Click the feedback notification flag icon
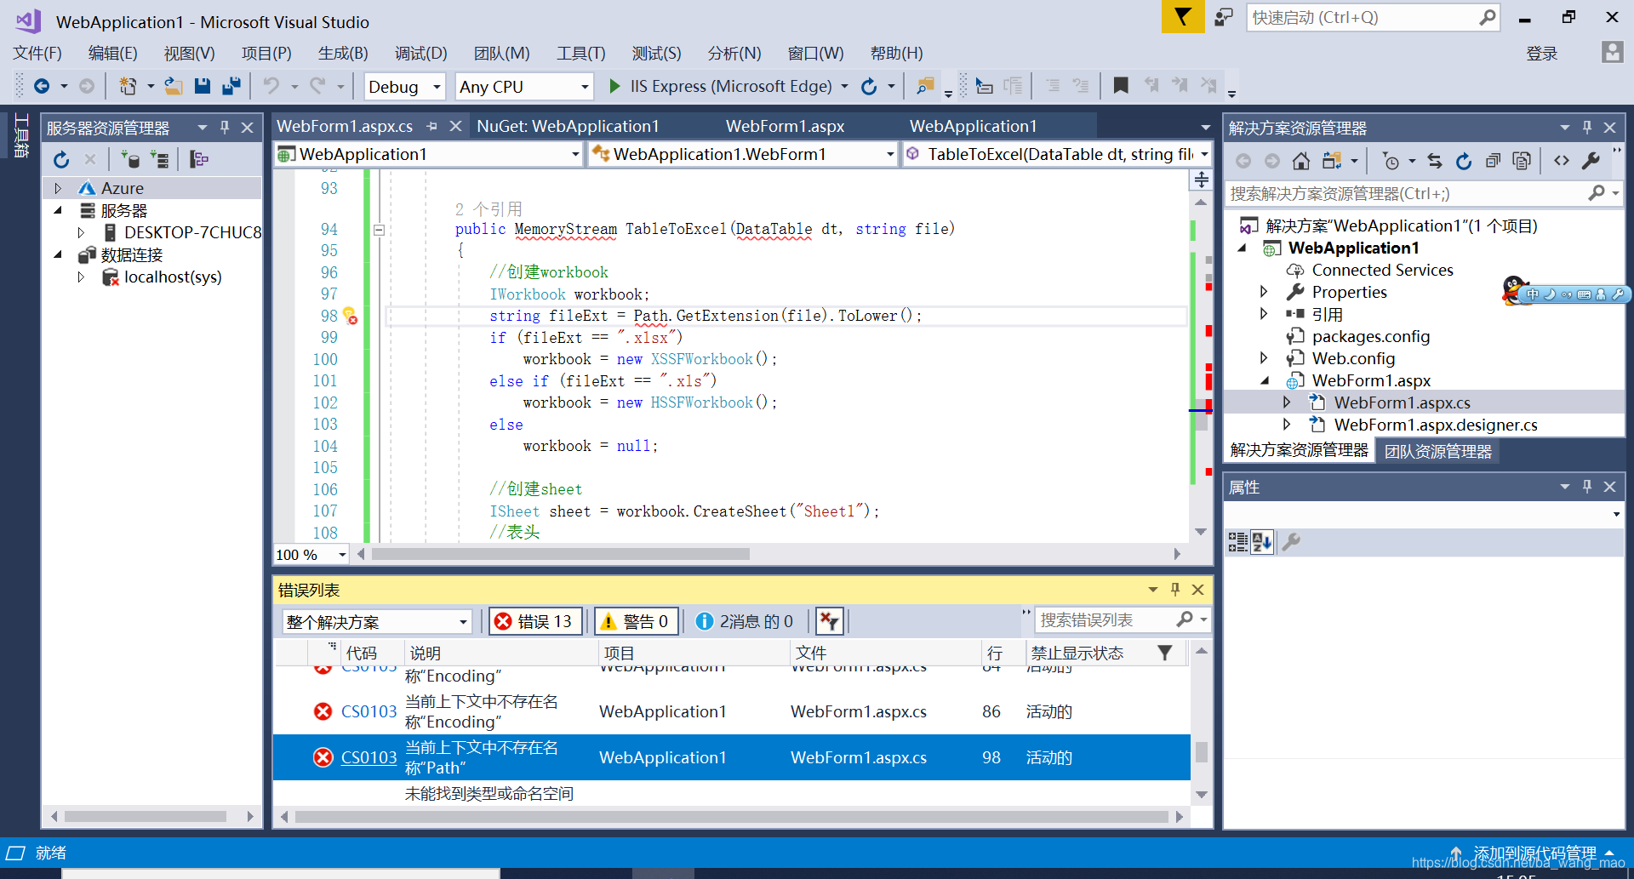 (x=1183, y=16)
